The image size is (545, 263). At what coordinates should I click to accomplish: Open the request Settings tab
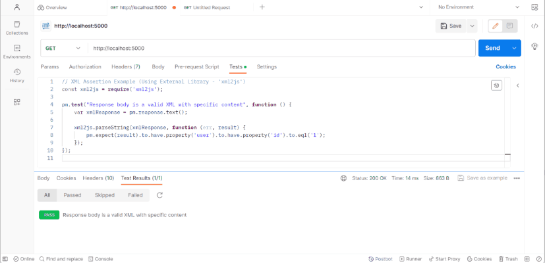coord(267,66)
